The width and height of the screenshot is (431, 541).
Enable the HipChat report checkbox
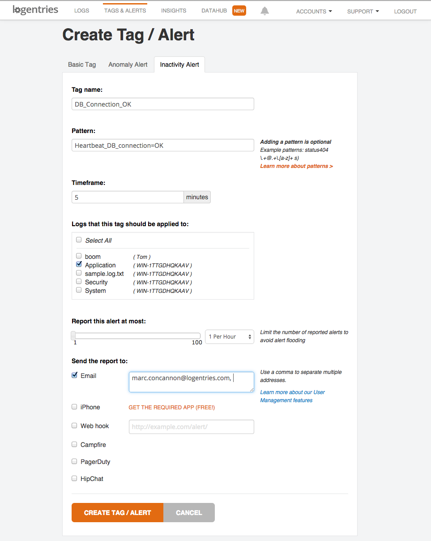[74, 478]
